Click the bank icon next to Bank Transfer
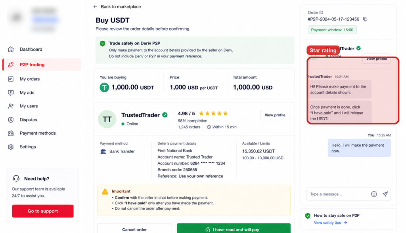 103,151
